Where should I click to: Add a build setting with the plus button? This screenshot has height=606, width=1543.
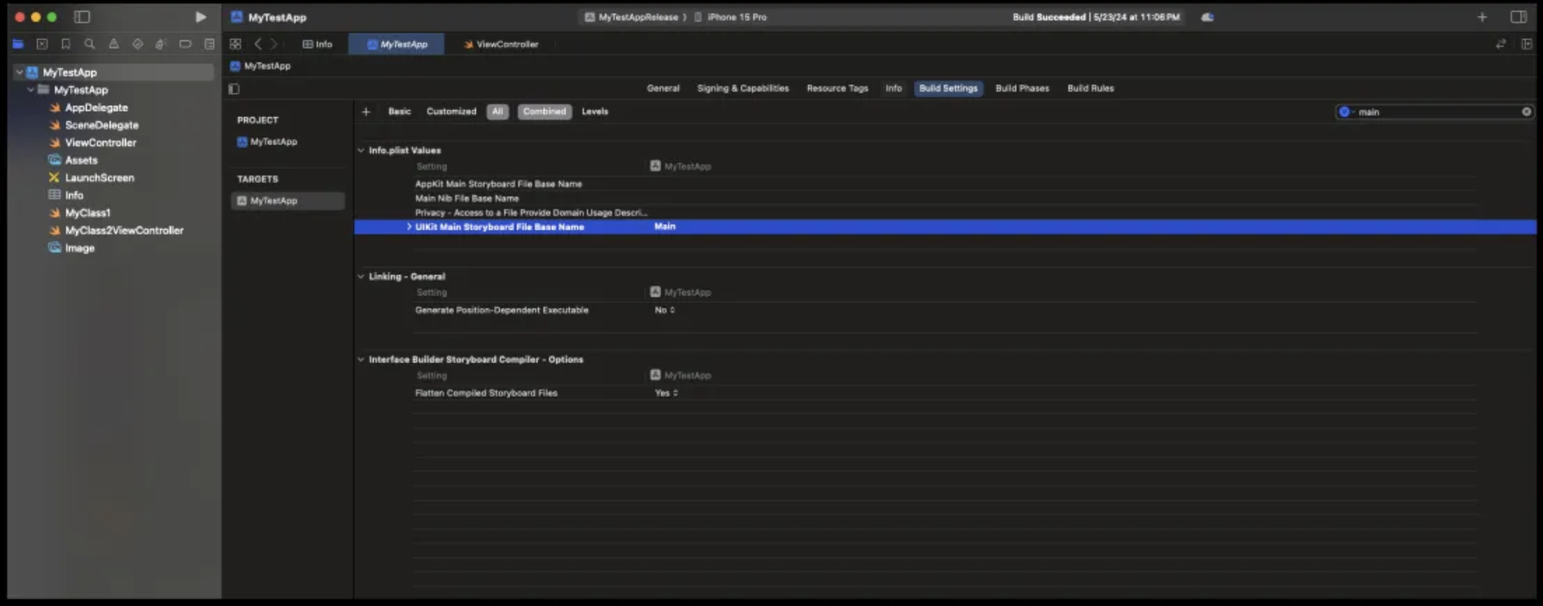coord(366,111)
